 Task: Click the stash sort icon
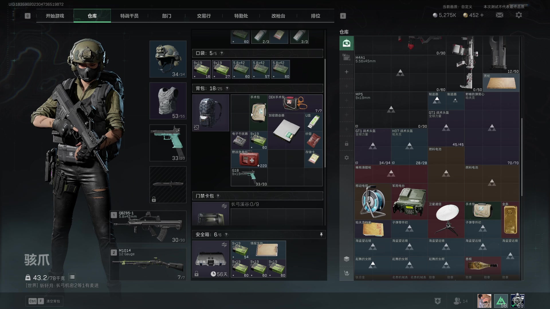point(347,273)
